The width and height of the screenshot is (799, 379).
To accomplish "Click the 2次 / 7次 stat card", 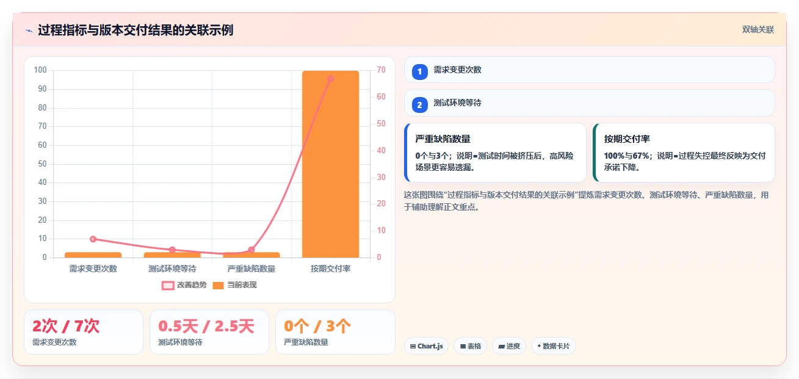I will click(x=84, y=332).
